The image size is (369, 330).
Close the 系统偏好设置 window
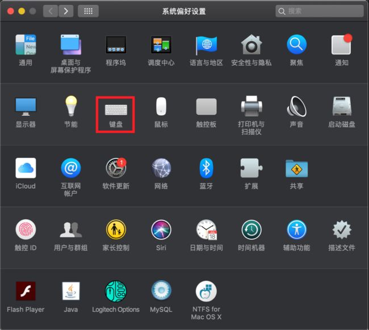point(11,11)
